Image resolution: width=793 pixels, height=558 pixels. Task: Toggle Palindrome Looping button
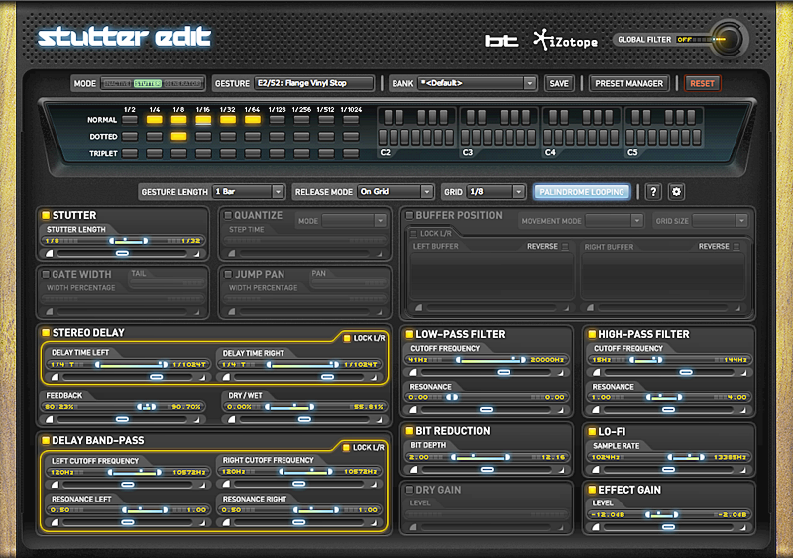tap(582, 192)
